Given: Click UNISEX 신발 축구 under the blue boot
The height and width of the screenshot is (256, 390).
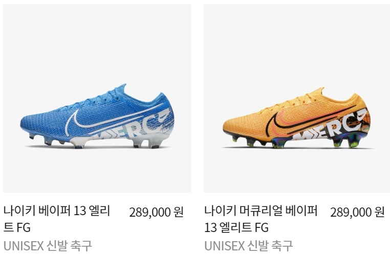Looking at the screenshot, I should tap(48, 246).
